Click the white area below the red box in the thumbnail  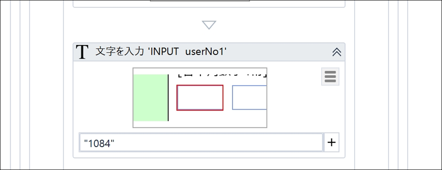pos(200,118)
